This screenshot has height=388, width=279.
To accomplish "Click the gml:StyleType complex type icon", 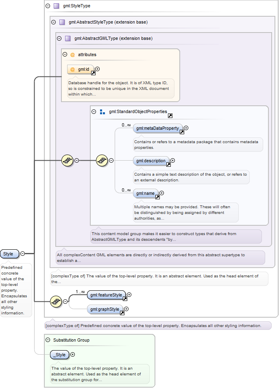I will (57, 6).
